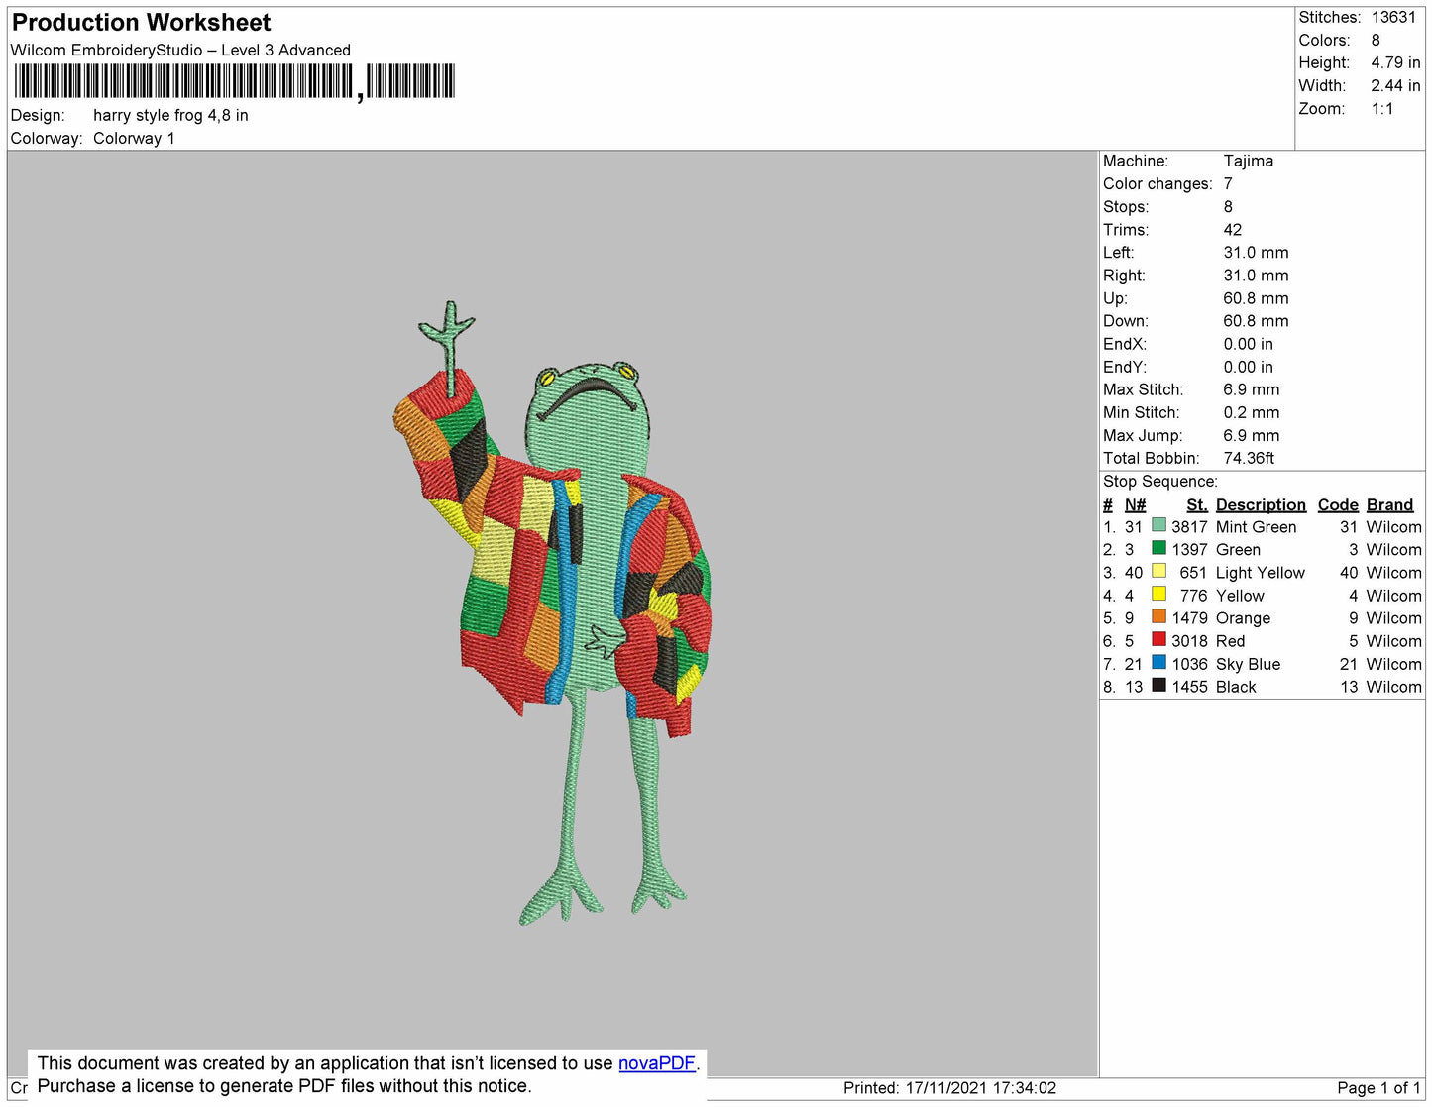The width and height of the screenshot is (1432, 1107).
Task: Click the novaPDF hyperlink
Action: [x=657, y=1063]
